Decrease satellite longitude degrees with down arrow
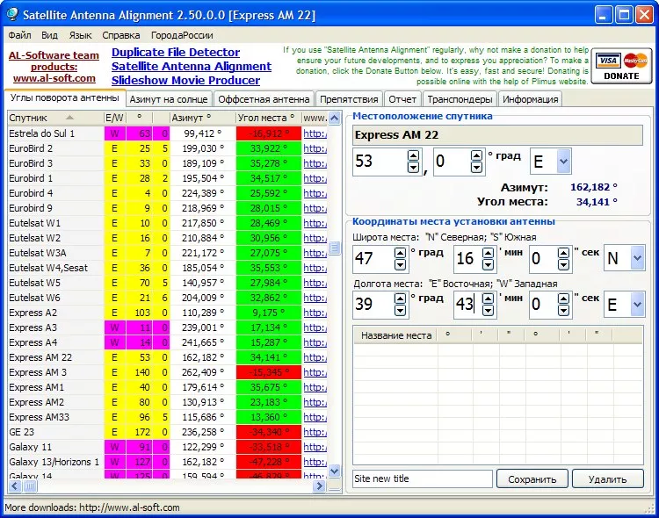The image size is (659, 518). (x=413, y=168)
